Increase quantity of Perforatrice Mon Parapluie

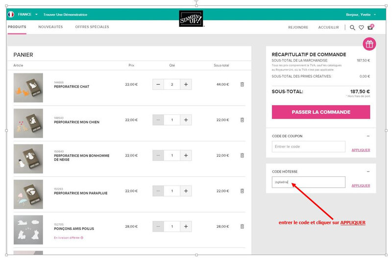(x=186, y=191)
